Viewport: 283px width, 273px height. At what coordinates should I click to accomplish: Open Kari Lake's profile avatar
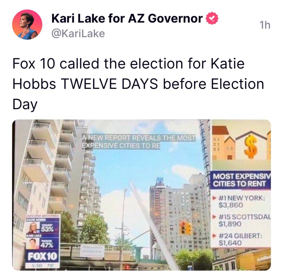(x=27, y=25)
